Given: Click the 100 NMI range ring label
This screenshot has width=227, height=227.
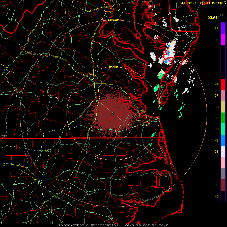Looking at the screenshot, I should pos(113,20).
